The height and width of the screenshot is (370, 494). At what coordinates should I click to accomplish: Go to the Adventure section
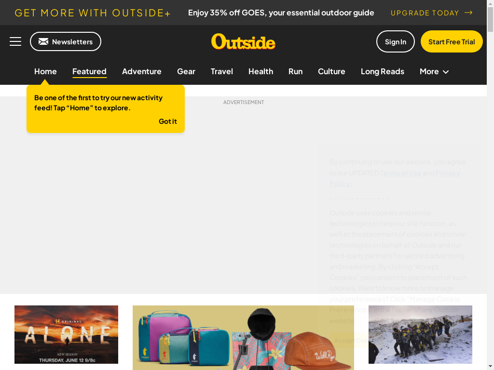pos(142,71)
